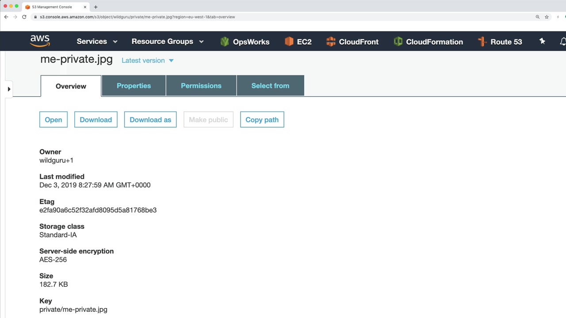Click the Open button
The width and height of the screenshot is (566, 318).
pos(54,120)
